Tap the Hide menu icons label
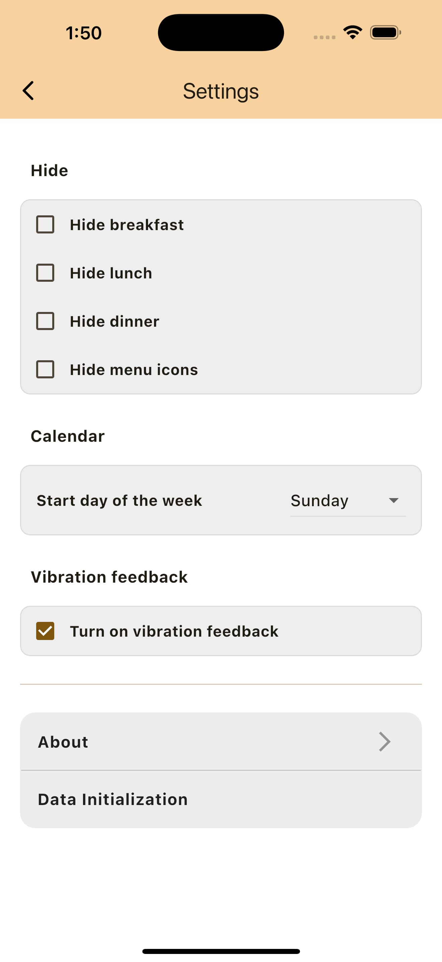 [134, 370]
